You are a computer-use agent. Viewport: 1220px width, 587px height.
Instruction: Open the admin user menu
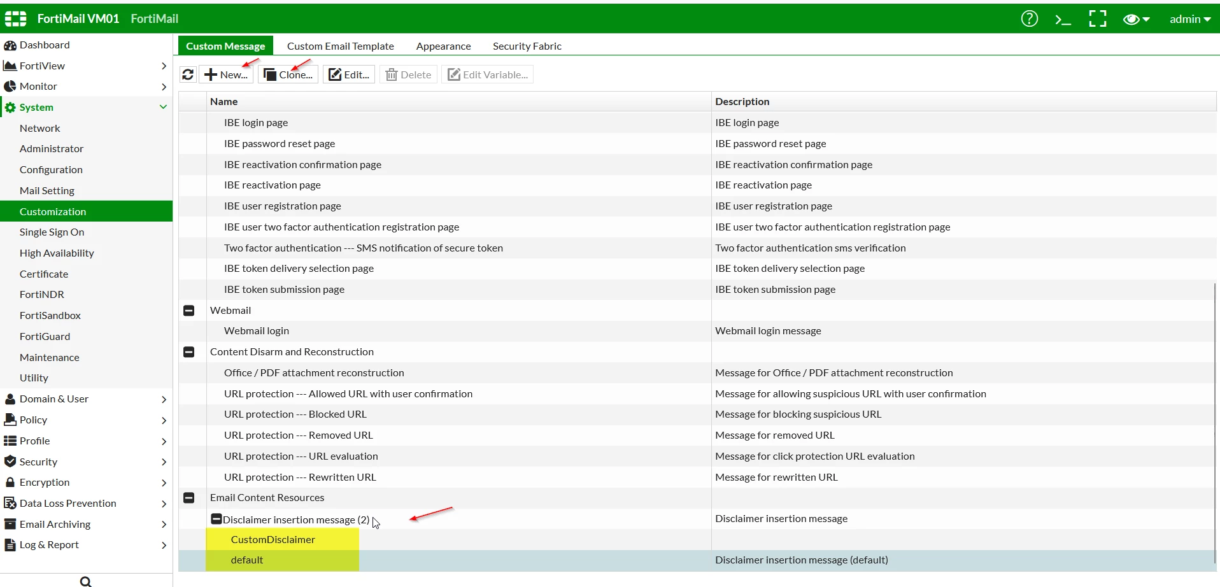pyautogui.click(x=1189, y=19)
